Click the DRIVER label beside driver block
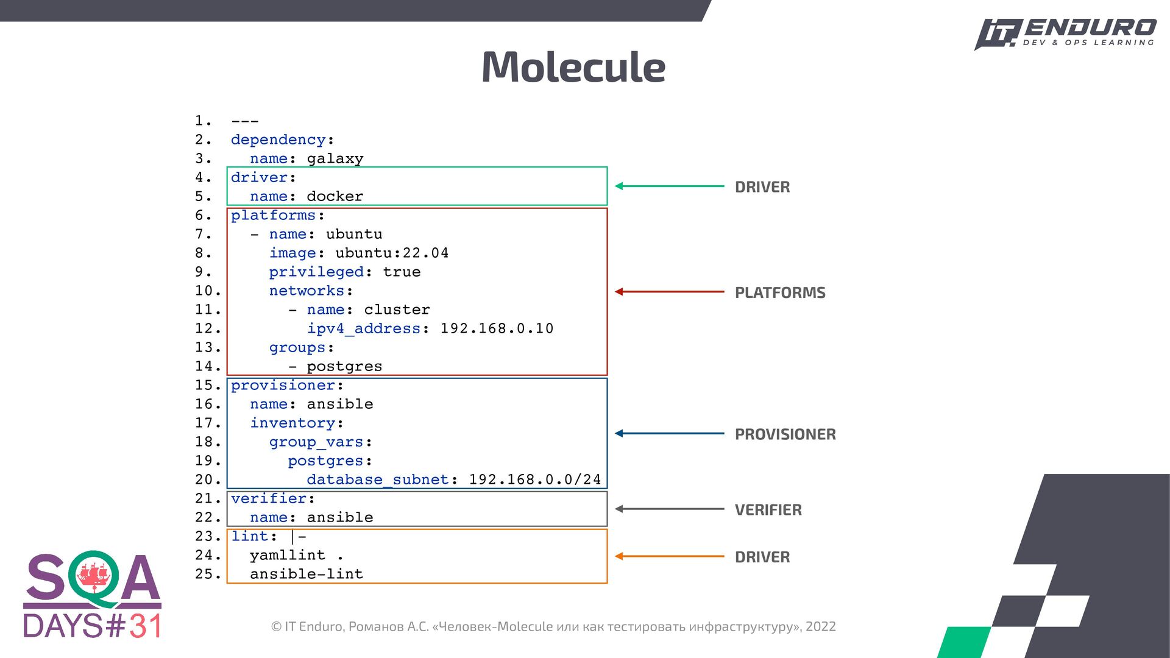Screen dimensions: 1170x658 tap(762, 187)
